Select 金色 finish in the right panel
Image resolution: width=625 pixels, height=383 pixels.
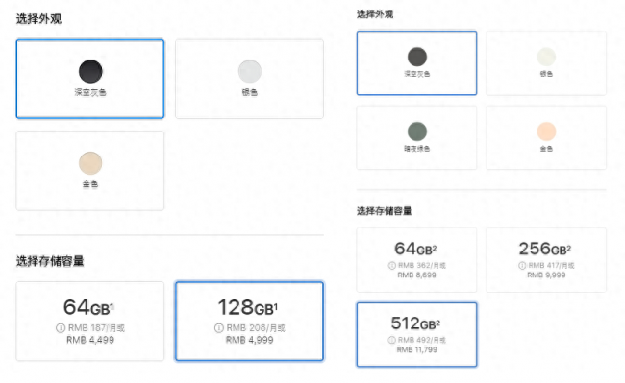tap(546, 137)
